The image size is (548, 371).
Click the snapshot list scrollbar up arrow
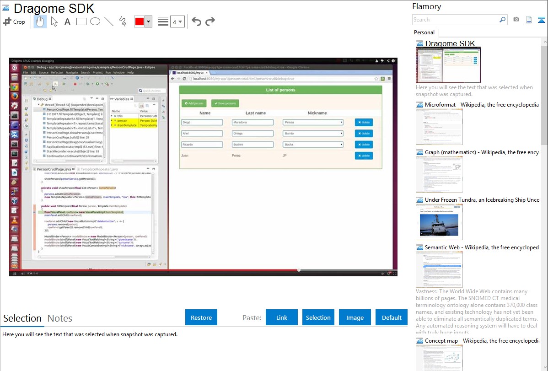point(545,42)
